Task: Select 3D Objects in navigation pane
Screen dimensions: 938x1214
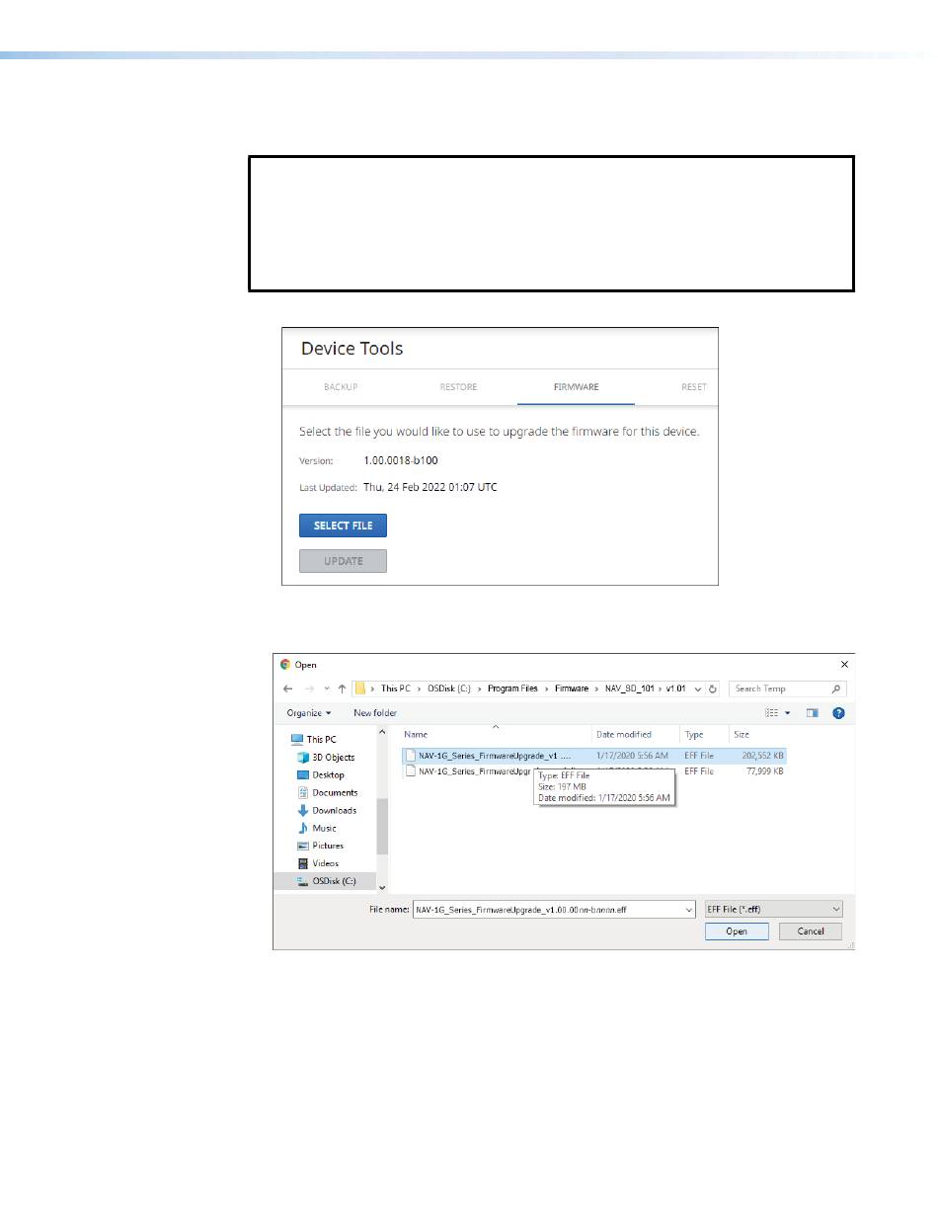Action: pyautogui.click(x=333, y=757)
